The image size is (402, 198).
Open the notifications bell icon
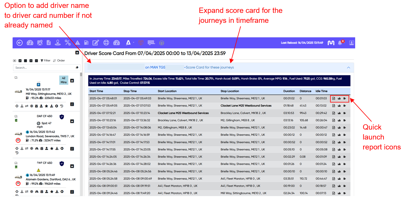point(340,43)
